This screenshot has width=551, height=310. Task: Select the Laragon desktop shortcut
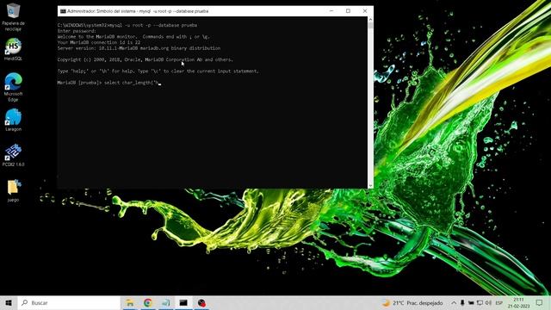point(13,120)
